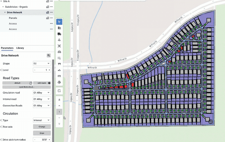Collapse the Site A tree node

coord(1,1)
